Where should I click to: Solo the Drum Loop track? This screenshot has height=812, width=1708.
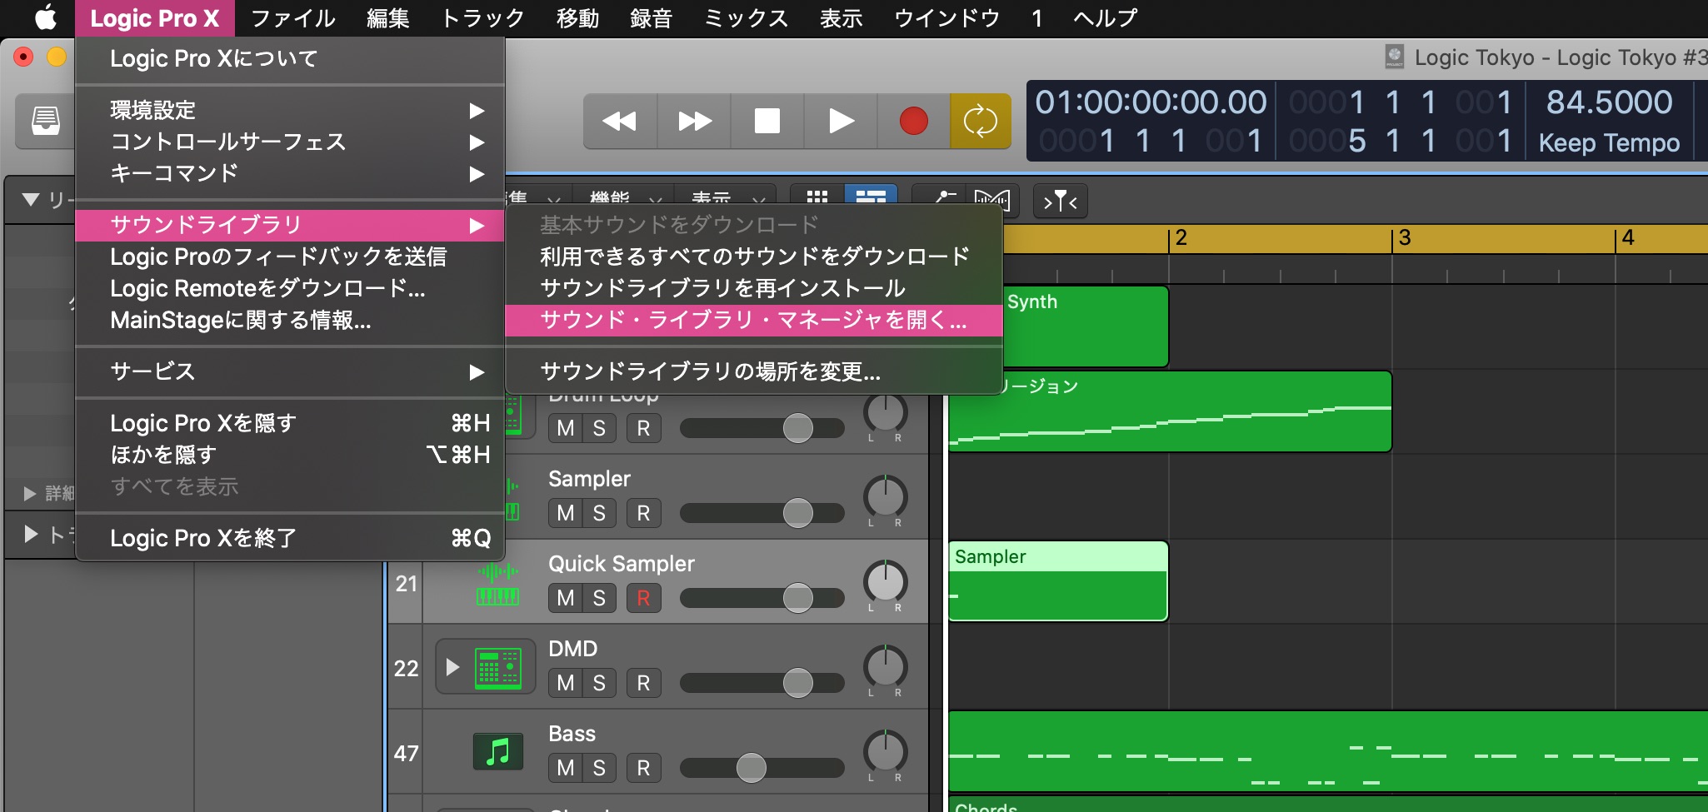click(x=599, y=428)
